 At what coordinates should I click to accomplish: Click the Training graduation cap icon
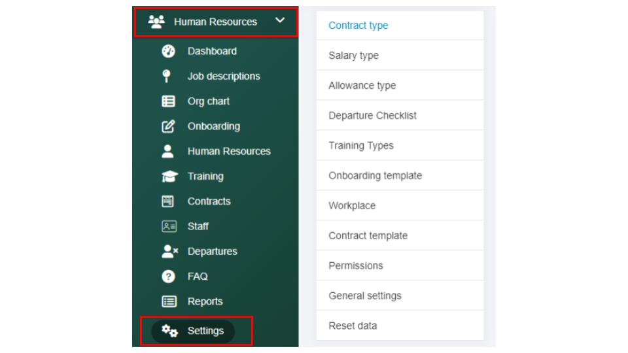click(x=168, y=176)
